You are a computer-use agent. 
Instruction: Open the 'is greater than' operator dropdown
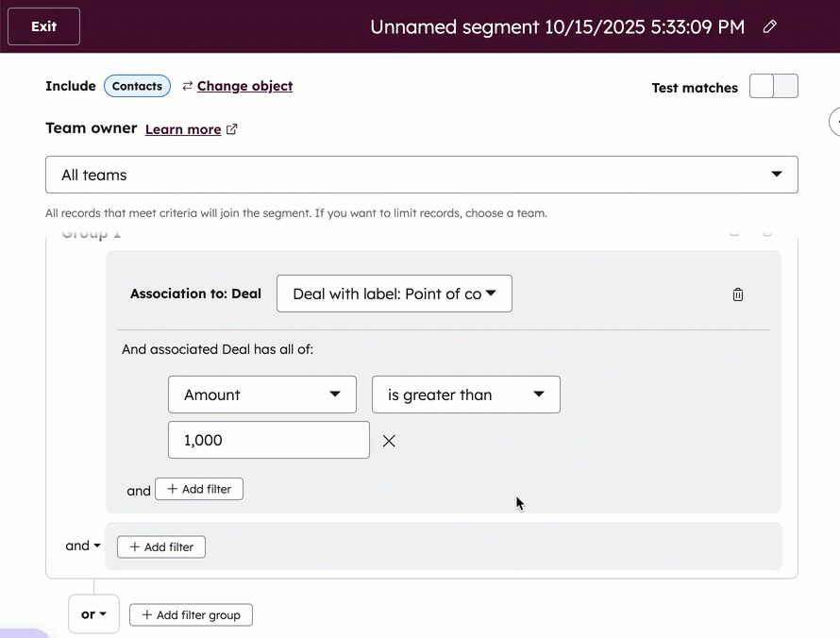click(x=465, y=395)
